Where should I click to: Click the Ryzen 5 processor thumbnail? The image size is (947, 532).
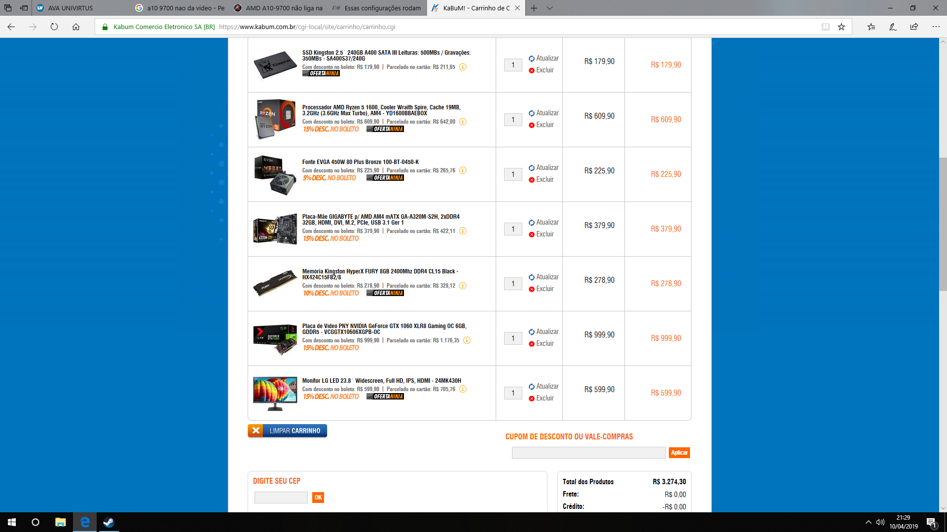point(275,119)
